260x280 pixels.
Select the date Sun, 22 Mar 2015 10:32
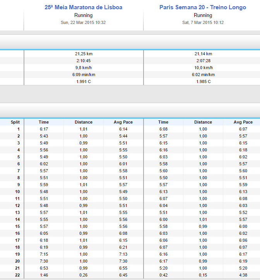pyautogui.click(x=83, y=22)
